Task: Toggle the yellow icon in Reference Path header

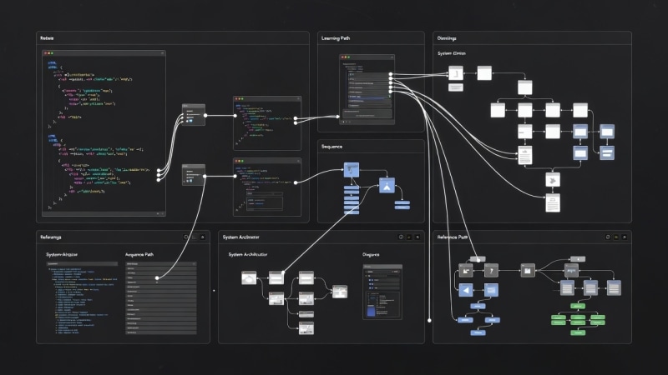Action: coord(616,237)
